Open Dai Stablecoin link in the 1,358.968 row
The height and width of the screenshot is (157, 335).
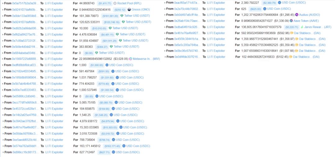point(312,39)
